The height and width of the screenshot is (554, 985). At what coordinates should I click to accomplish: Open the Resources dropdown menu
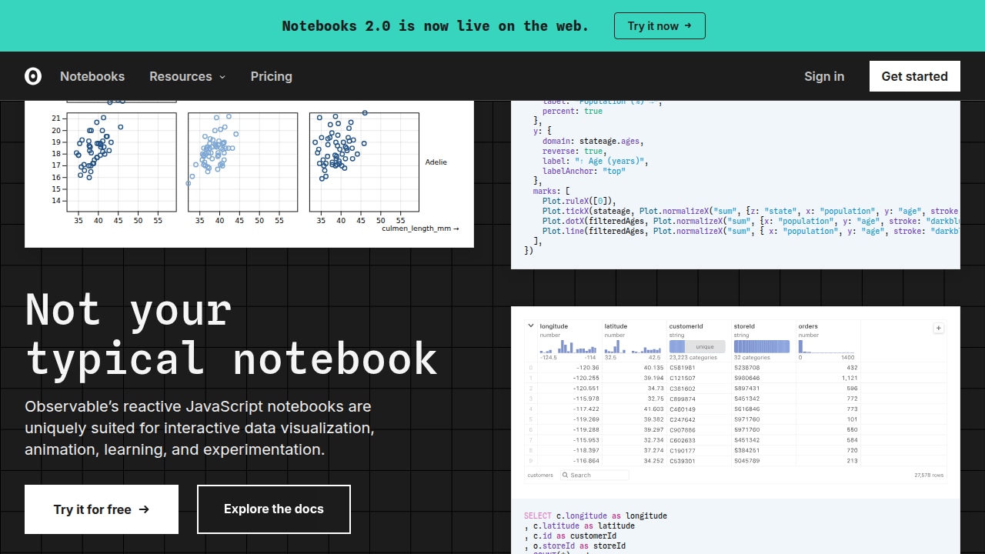(x=188, y=76)
